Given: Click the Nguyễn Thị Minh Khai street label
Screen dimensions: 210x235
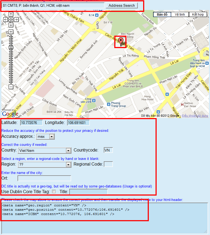Looking at the screenshot, I should pyautogui.click(x=71, y=50).
